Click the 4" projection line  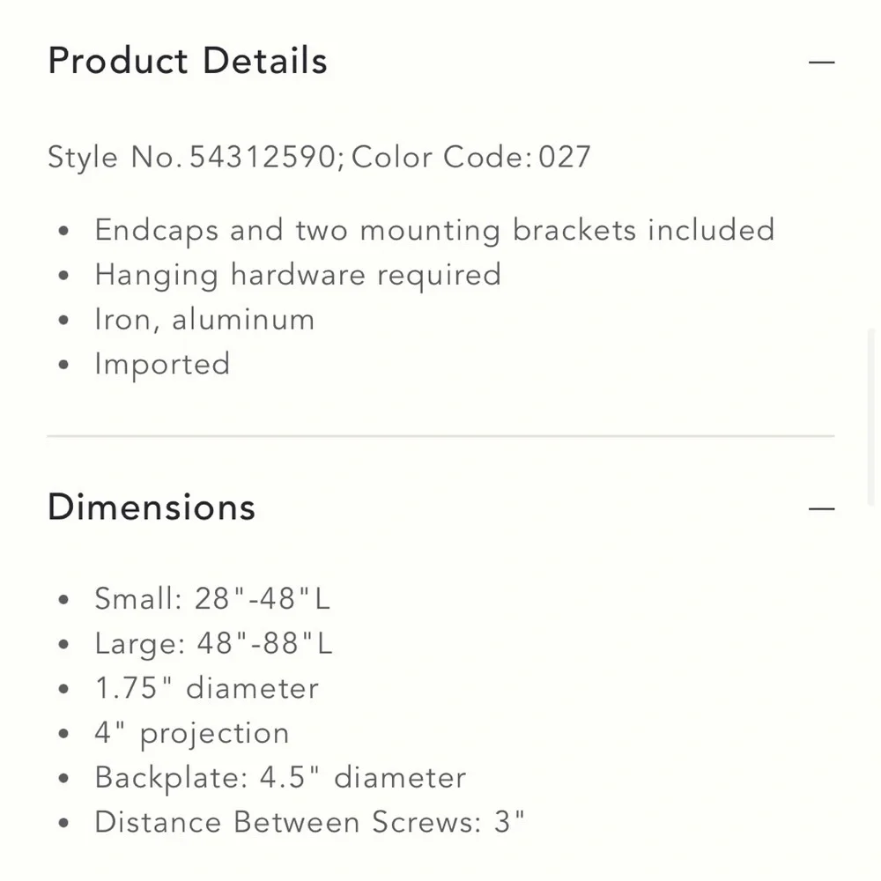point(191,734)
